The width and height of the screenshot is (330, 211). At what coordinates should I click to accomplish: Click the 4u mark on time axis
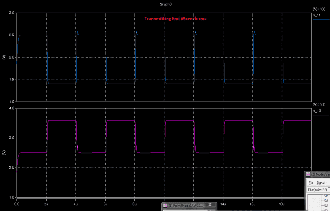tap(76, 204)
